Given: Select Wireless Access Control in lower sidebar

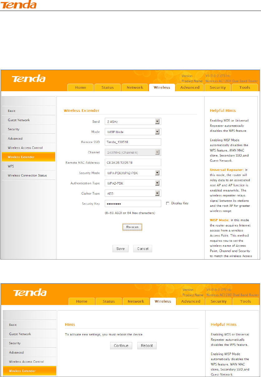Looking at the screenshot, I should (x=30, y=361).
